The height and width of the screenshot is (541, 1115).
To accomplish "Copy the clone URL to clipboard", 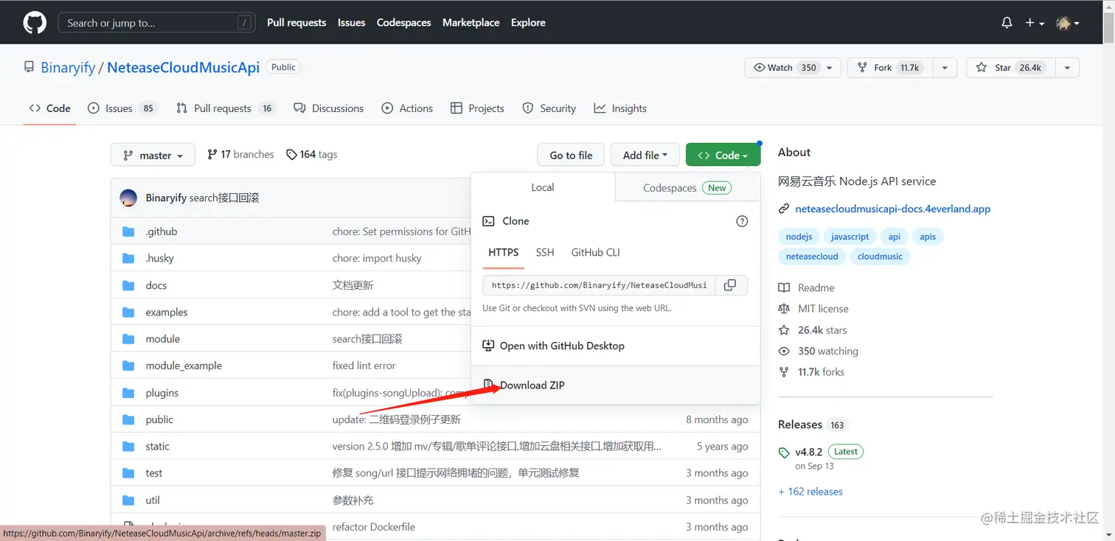I will [x=730, y=285].
